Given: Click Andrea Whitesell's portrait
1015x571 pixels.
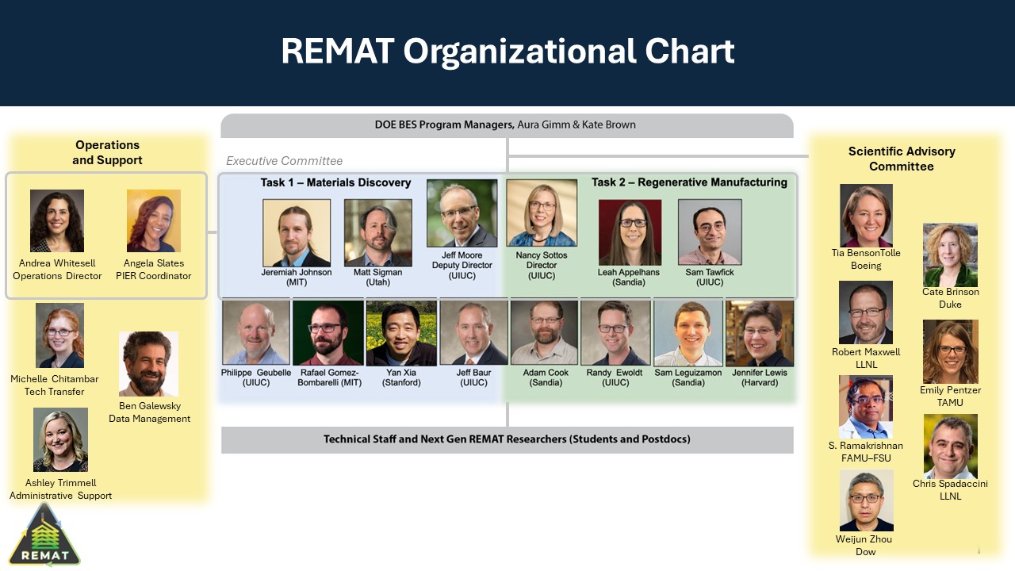Looking at the screenshot, I should click(x=58, y=220).
